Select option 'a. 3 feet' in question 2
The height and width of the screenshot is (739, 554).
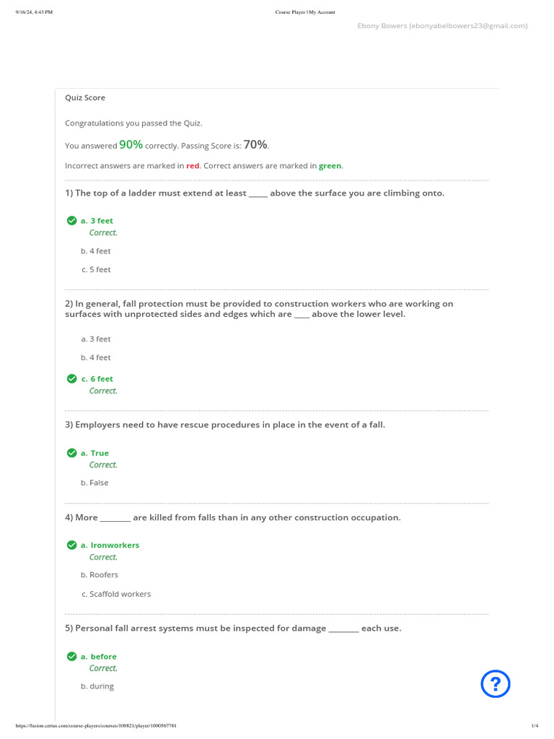[x=96, y=339]
